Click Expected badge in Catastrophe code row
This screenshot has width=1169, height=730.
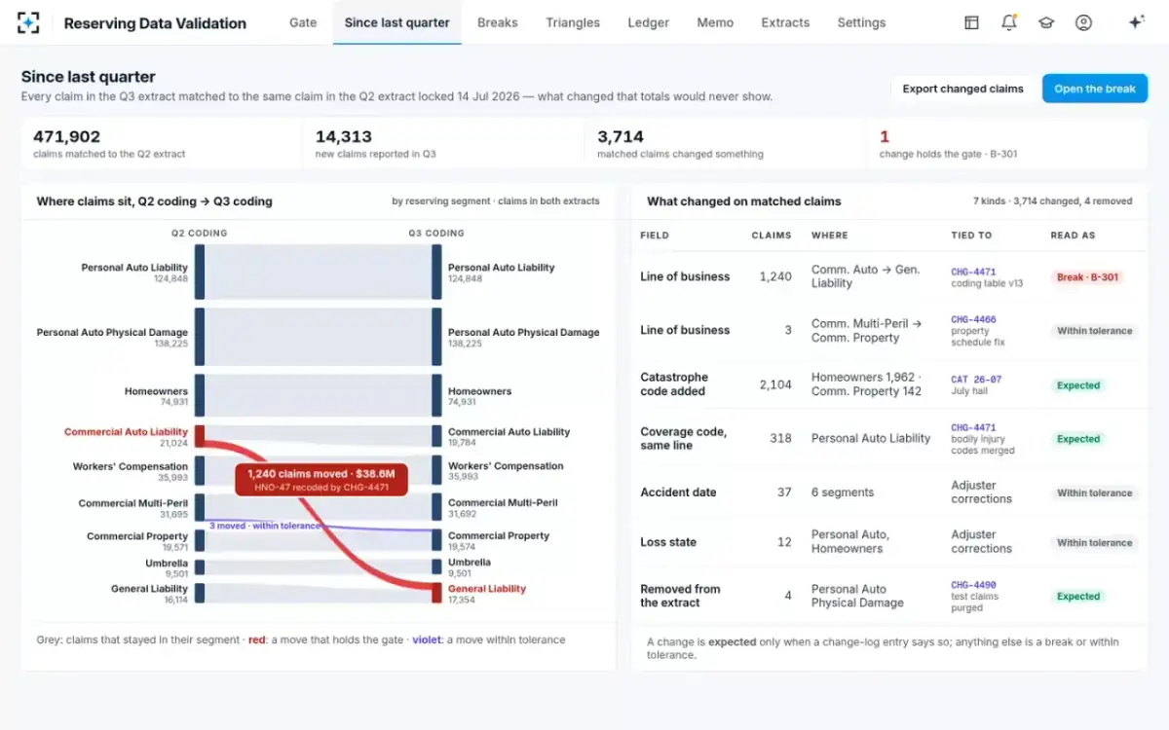click(x=1078, y=385)
